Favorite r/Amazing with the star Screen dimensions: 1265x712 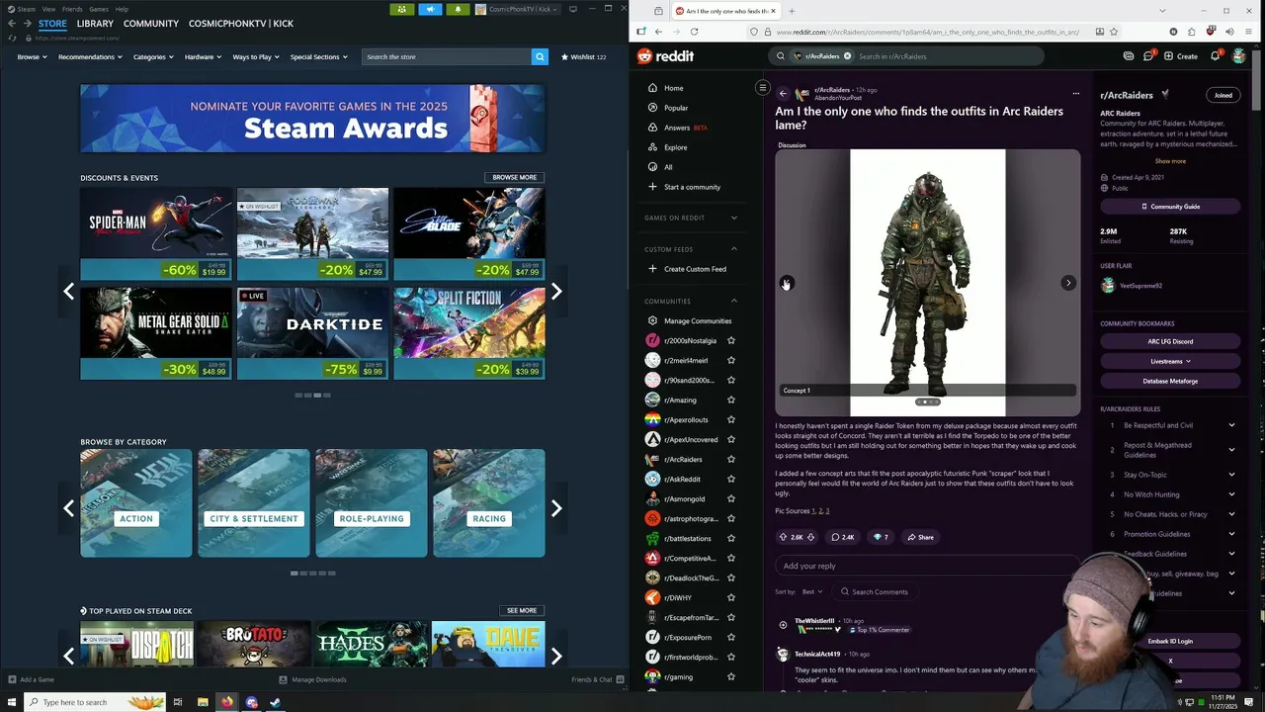point(731,400)
